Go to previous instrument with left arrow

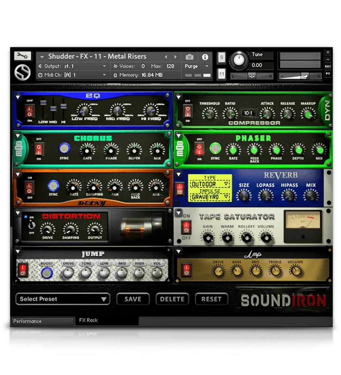[166, 57]
